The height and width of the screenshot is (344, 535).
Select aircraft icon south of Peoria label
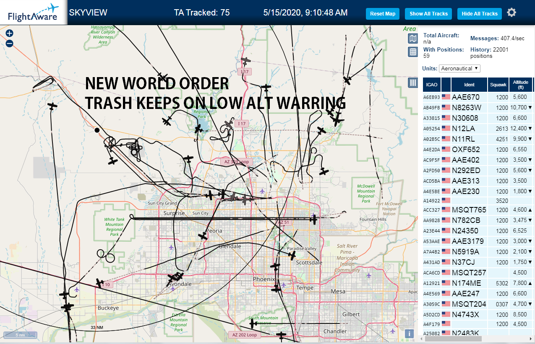pos(203,236)
